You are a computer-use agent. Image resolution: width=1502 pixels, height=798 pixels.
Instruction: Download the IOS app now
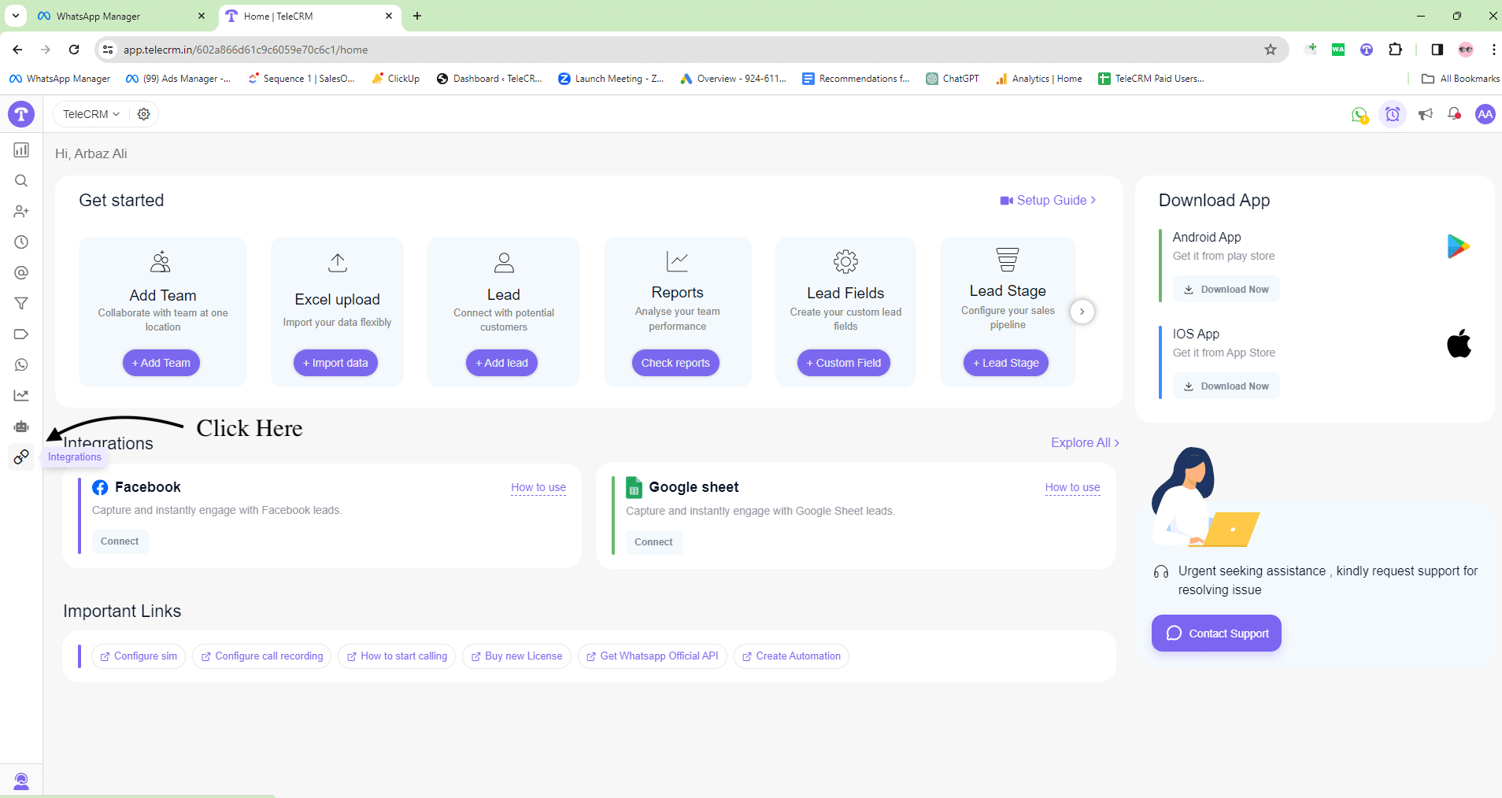[x=1226, y=386]
